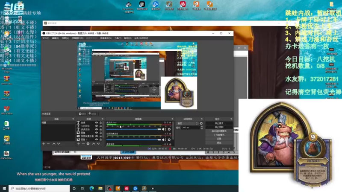Mute the 麦克风/Aux audio track
This screenshot has height=192, width=342.
pyautogui.click(x=164, y=129)
